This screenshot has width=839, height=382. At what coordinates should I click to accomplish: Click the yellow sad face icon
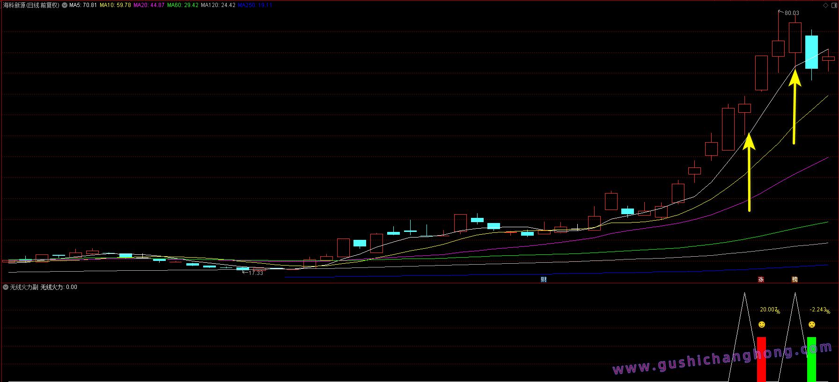[x=812, y=324]
